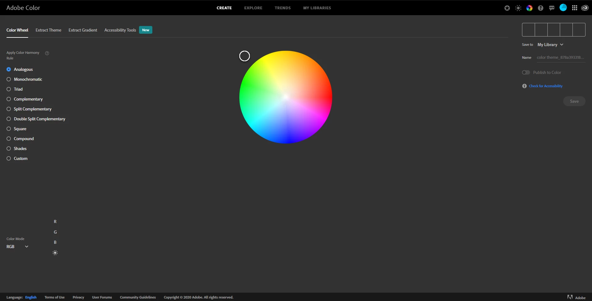592x301 pixels.
Task: Click the B channel label
Action: pos(55,242)
